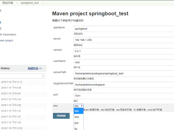174x130 pixels.
Task: Open the build from 2019-7-15 下午1:23
Action: pos(11,111)
